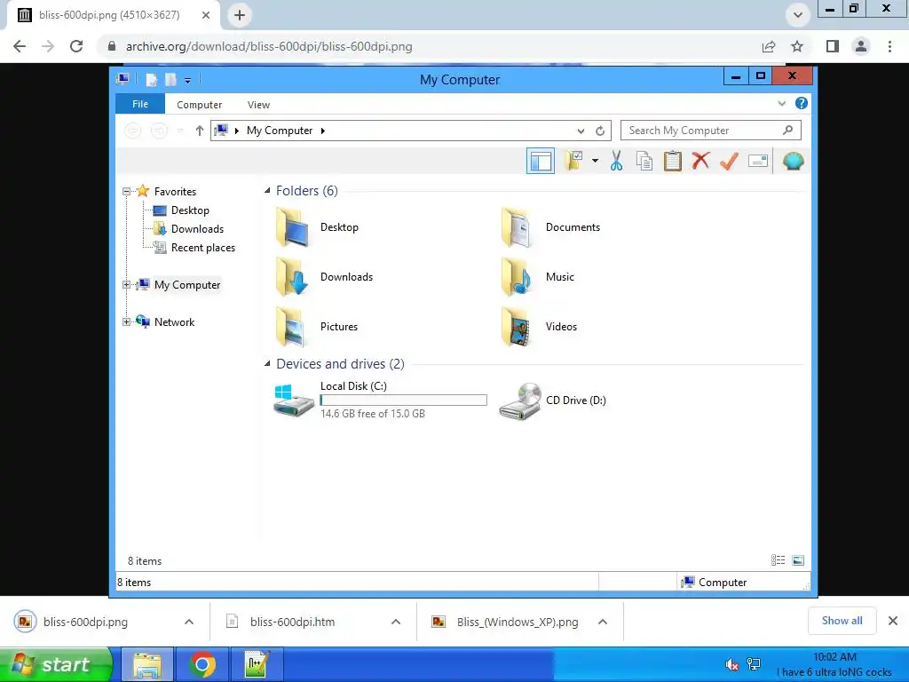Screen dimensions: 909x682
Task: Click the teal shell icon in the toolbar
Action: coord(793,161)
